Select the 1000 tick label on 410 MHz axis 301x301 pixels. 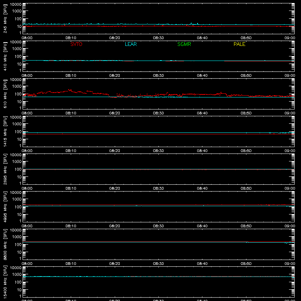coord(17,49)
